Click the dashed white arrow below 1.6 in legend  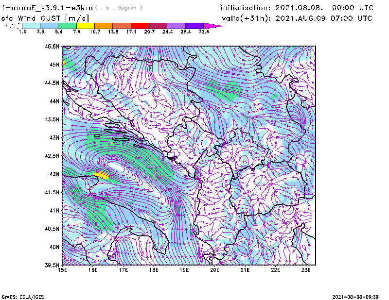[x=14, y=26]
